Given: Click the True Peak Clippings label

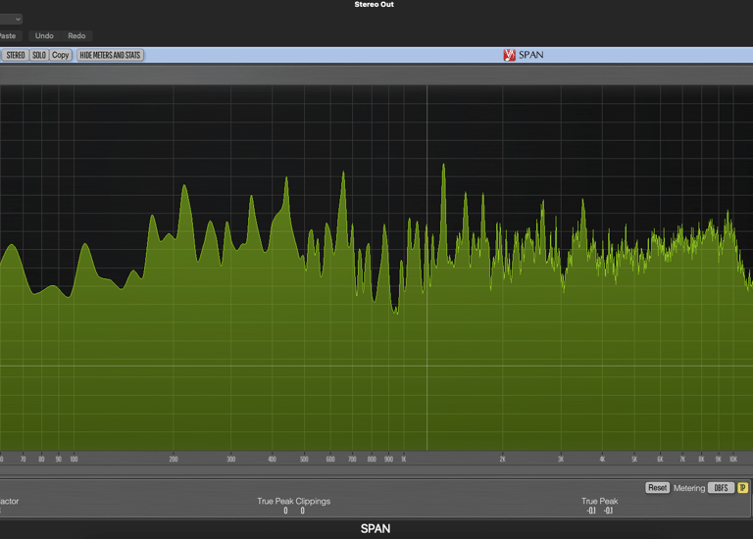Looking at the screenshot, I should [x=293, y=501].
